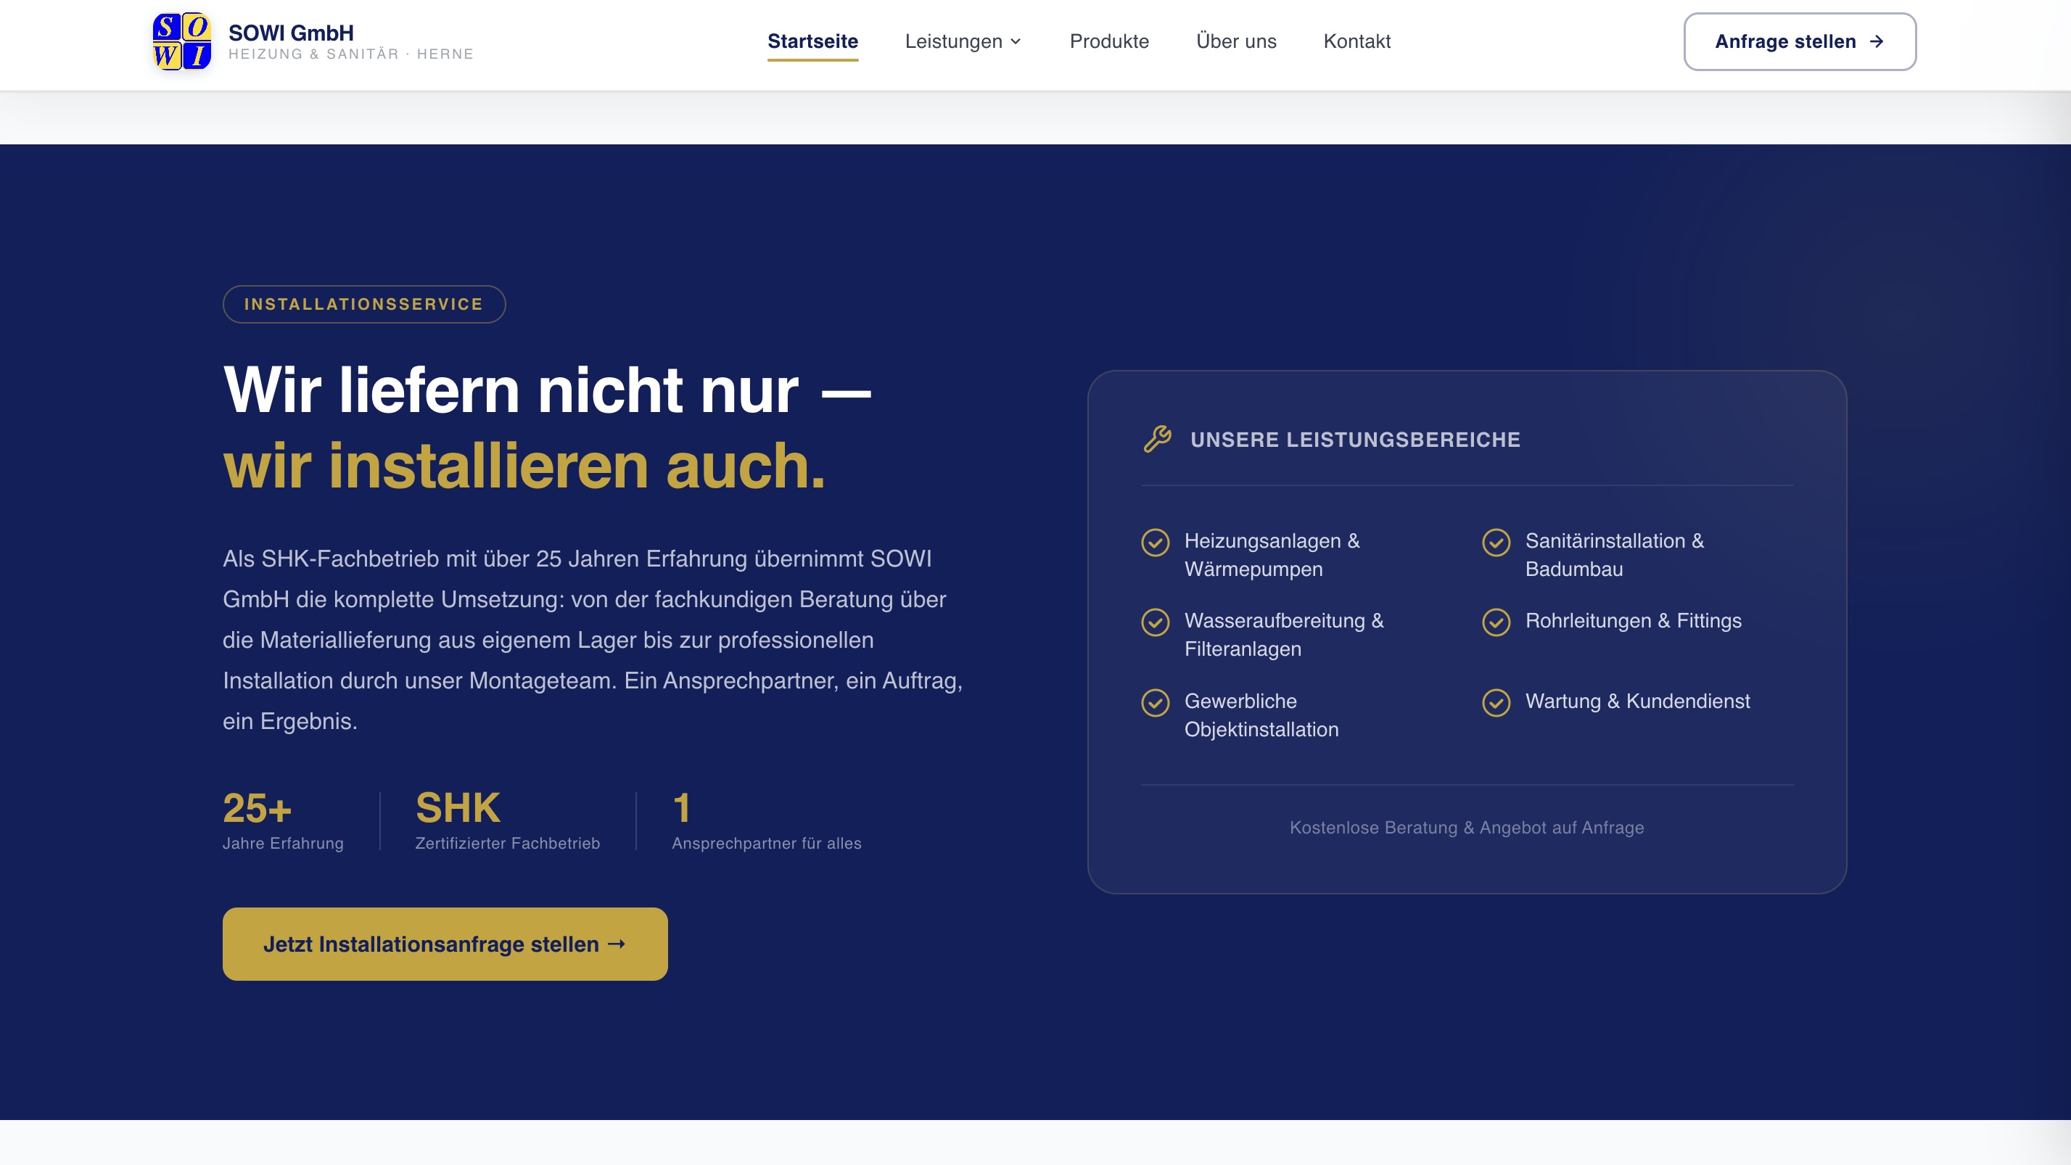Click the 25+ statistic

pyautogui.click(x=258, y=808)
